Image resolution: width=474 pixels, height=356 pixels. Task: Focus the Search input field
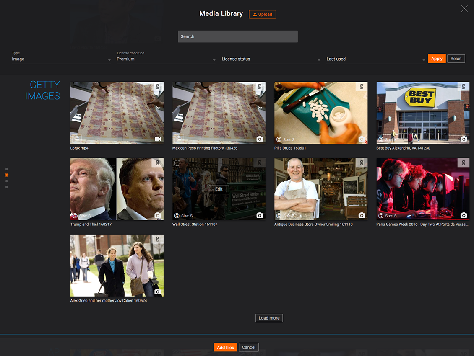pos(237,36)
